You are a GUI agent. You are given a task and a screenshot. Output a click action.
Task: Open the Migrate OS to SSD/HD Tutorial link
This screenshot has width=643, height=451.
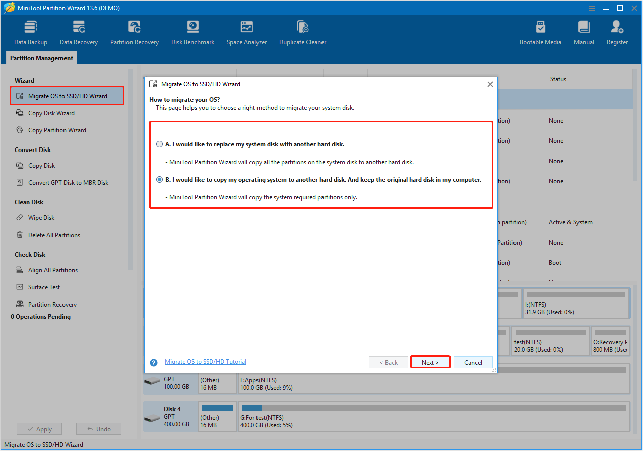click(206, 362)
